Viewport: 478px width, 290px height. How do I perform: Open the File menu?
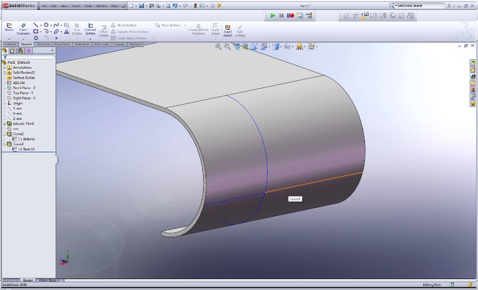pos(44,6)
